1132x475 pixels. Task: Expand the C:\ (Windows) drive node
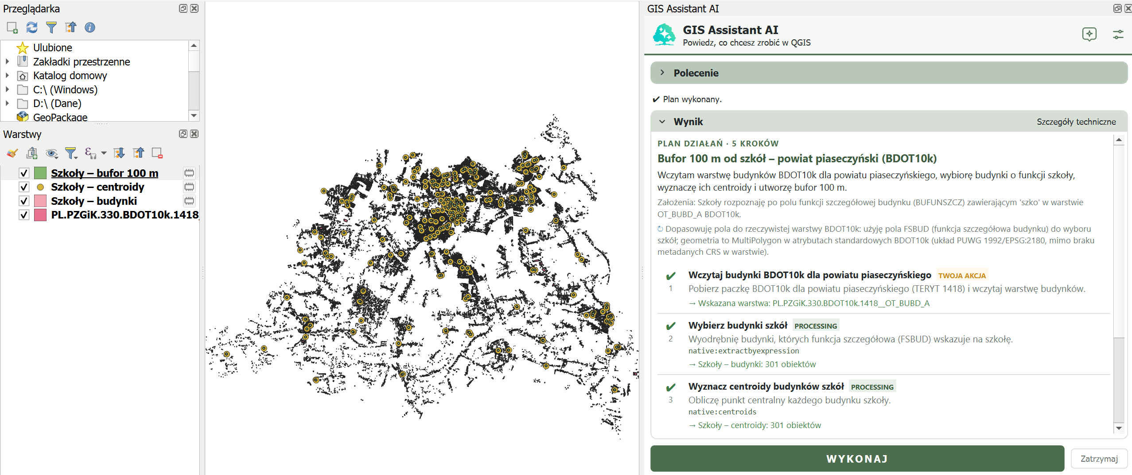click(7, 89)
